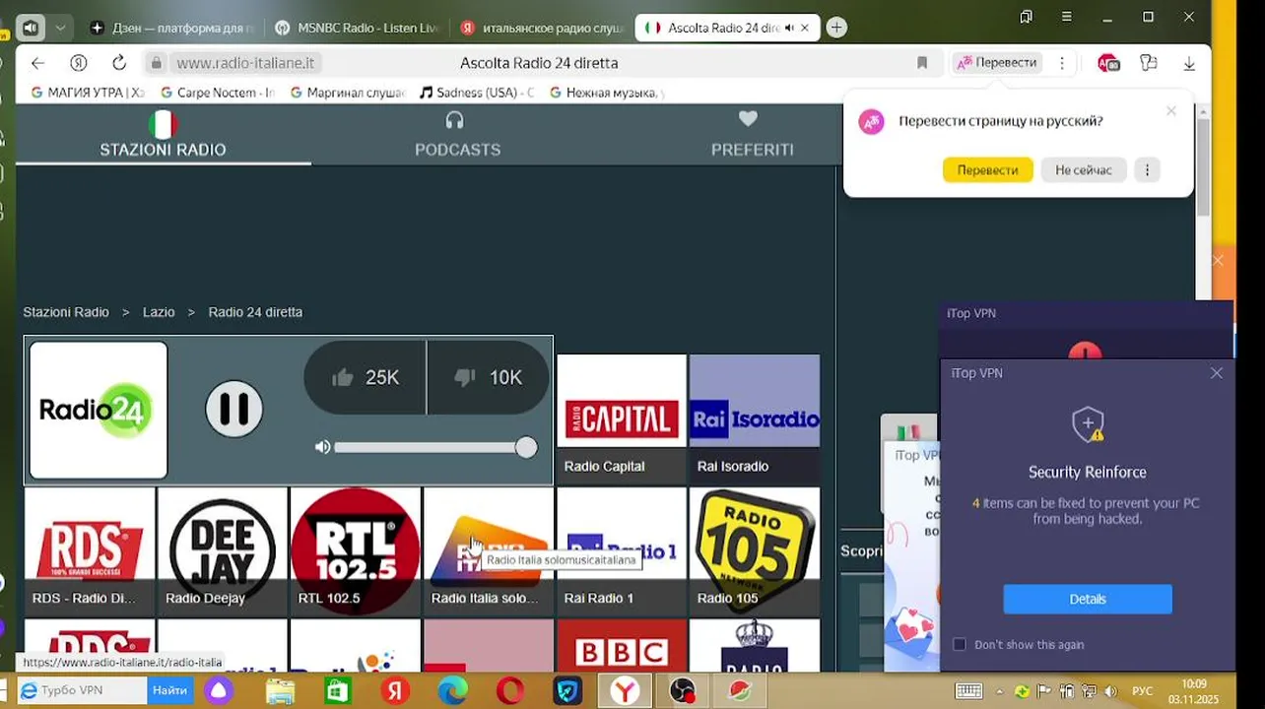Open Microsoft Store from taskbar

(x=337, y=690)
